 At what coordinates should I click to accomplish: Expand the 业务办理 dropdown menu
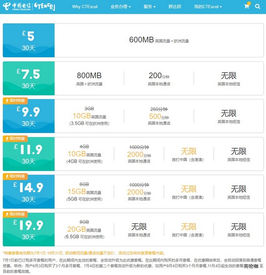point(120,7)
